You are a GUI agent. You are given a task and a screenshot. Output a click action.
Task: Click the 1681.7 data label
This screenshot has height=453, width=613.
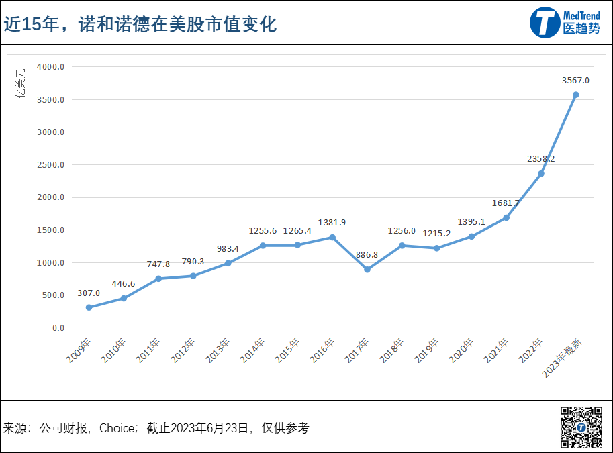tap(506, 203)
